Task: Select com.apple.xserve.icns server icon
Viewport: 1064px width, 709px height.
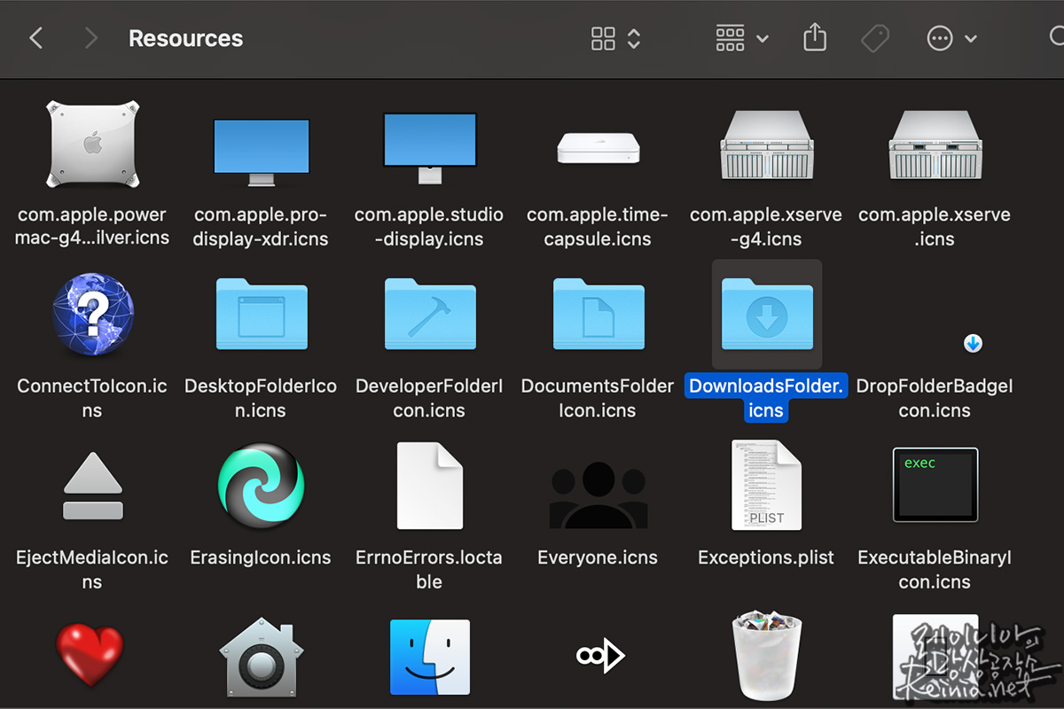Action: click(935, 144)
